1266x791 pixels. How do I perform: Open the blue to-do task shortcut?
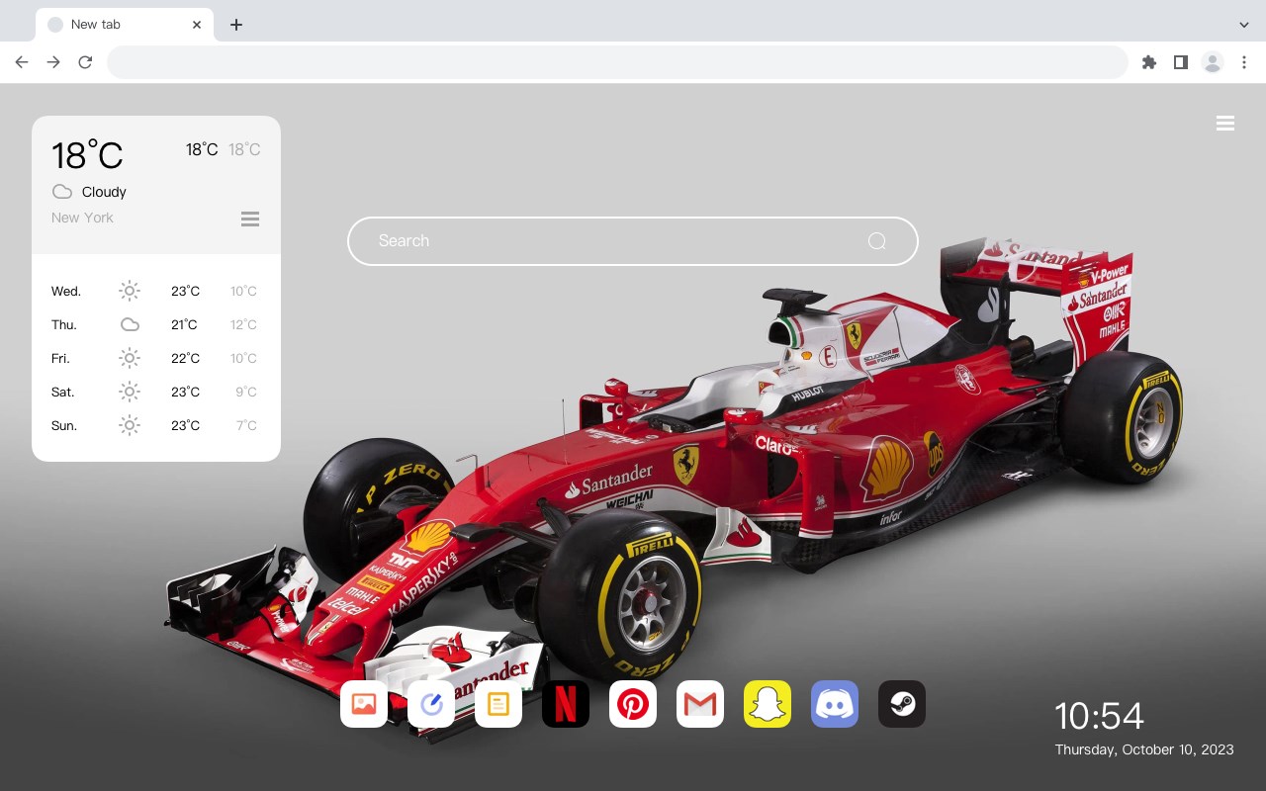(431, 704)
